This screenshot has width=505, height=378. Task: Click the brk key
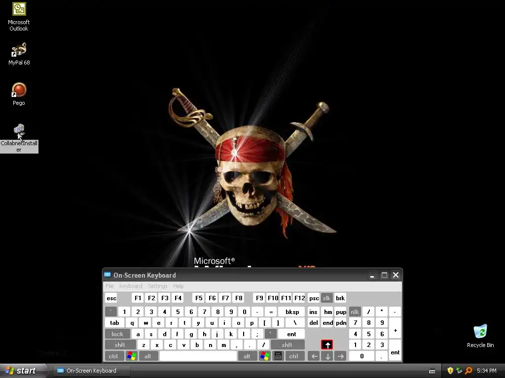click(340, 298)
